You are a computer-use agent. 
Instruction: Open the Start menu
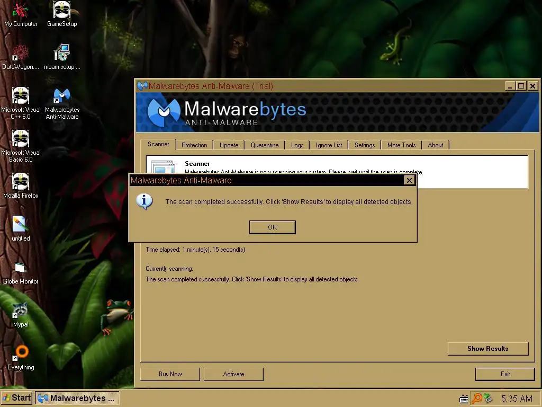(16, 397)
